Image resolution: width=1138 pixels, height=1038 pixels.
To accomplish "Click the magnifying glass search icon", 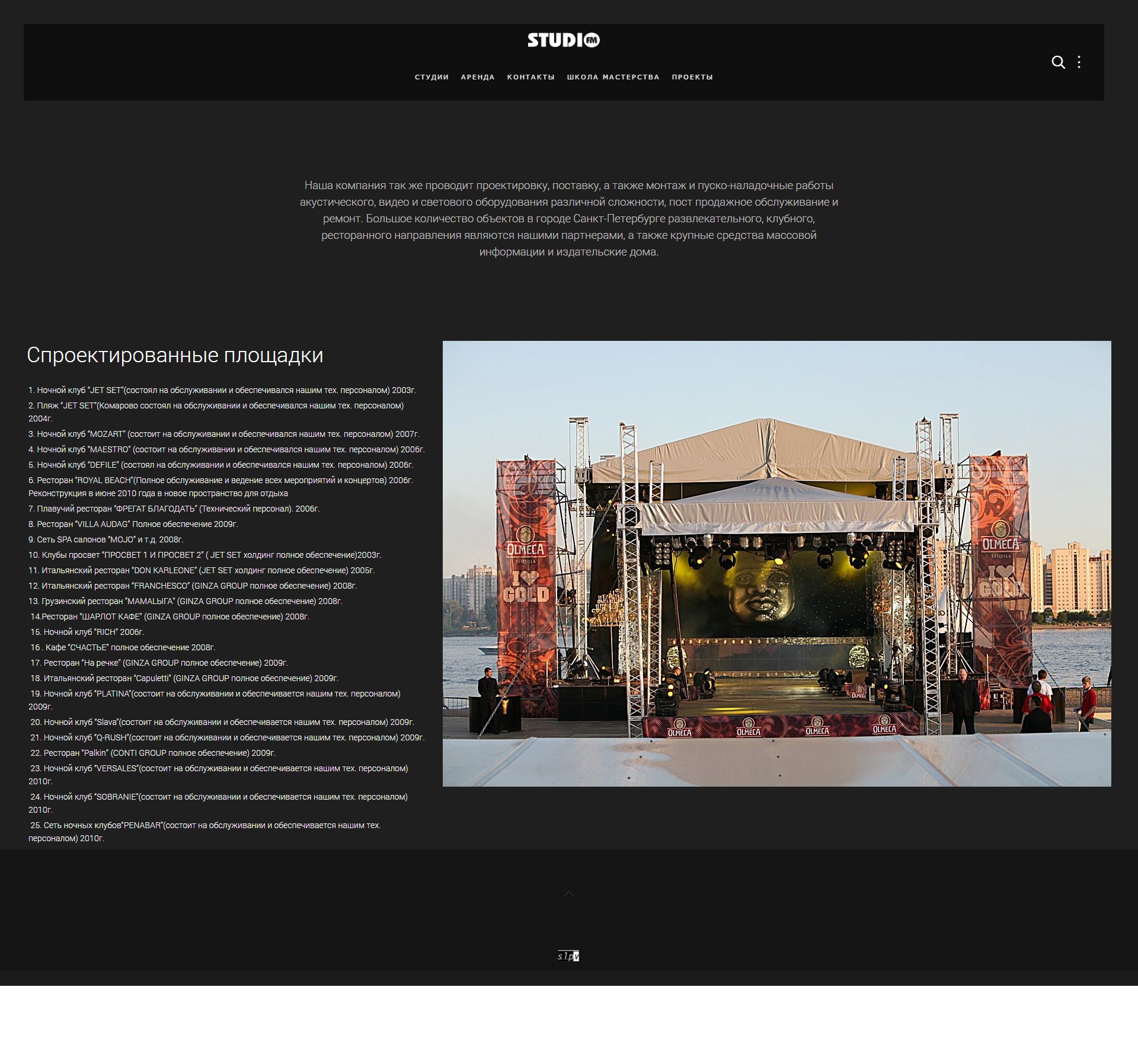I will coord(1058,62).
